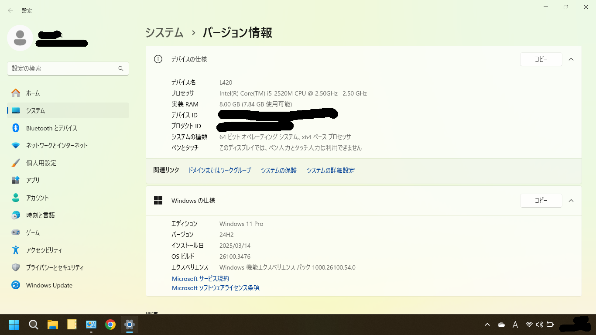Click installed RAM value 8.00 GB text
The height and width of the screenshot is (335, 596).
coord(256,104)
